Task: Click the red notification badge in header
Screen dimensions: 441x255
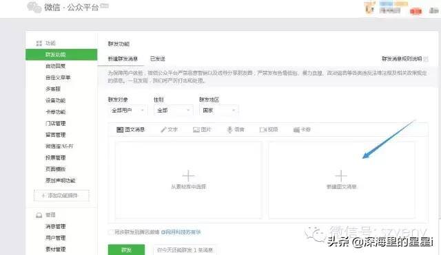Action: point(416,11)
